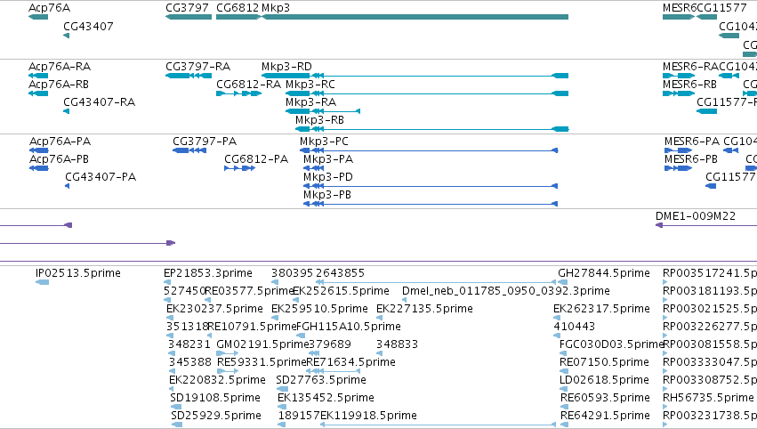757x429 pixels.
Task: Click transcript MESR6-RB
Action: tap(679, 93)
